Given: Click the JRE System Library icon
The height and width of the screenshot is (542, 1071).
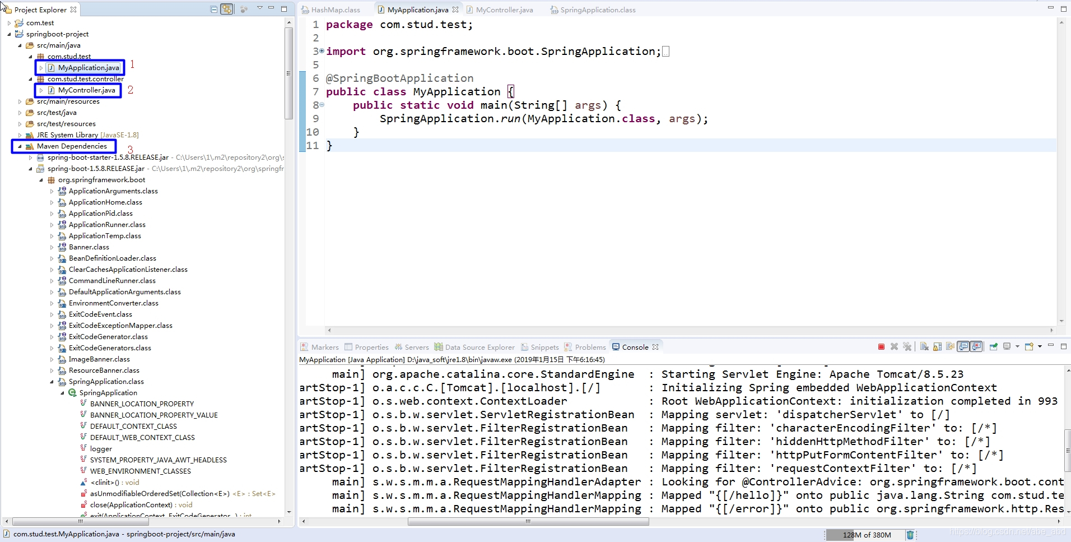Looking at the screenshot, I should (x=30, y=135).
